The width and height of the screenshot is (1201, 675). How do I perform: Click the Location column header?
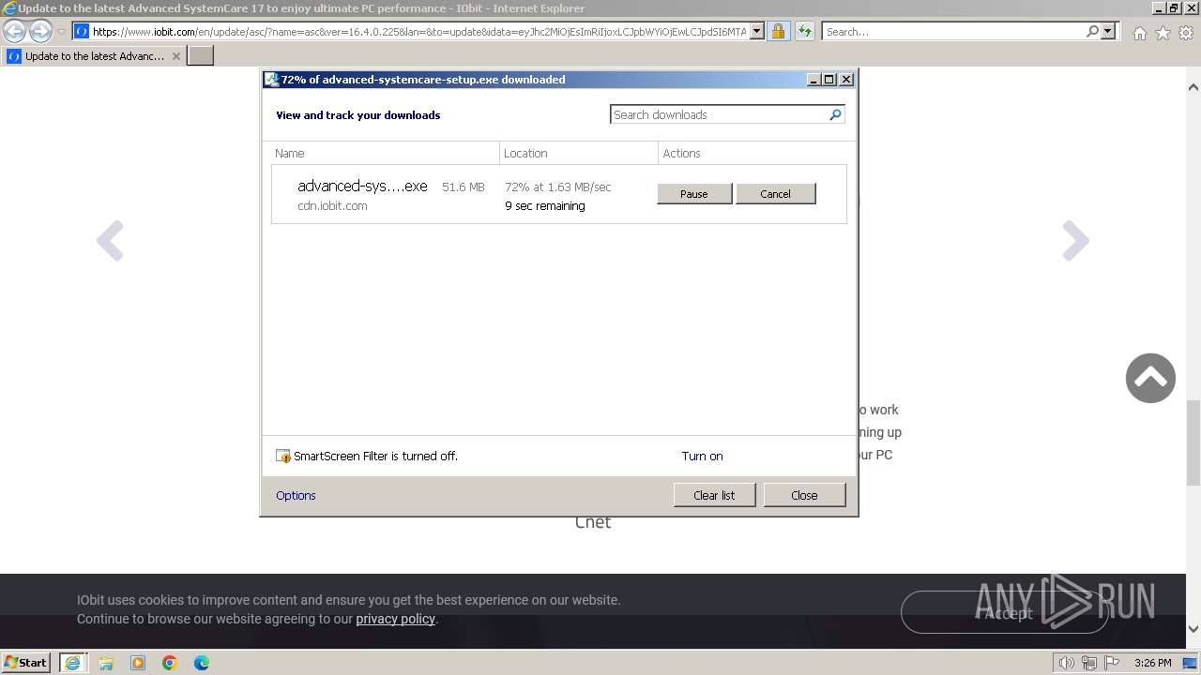(x=578, y=153)
